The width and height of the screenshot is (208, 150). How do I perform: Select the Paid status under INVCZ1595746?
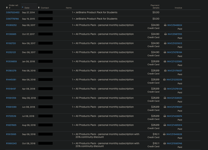pyautogui.click(x=180, y=147)
